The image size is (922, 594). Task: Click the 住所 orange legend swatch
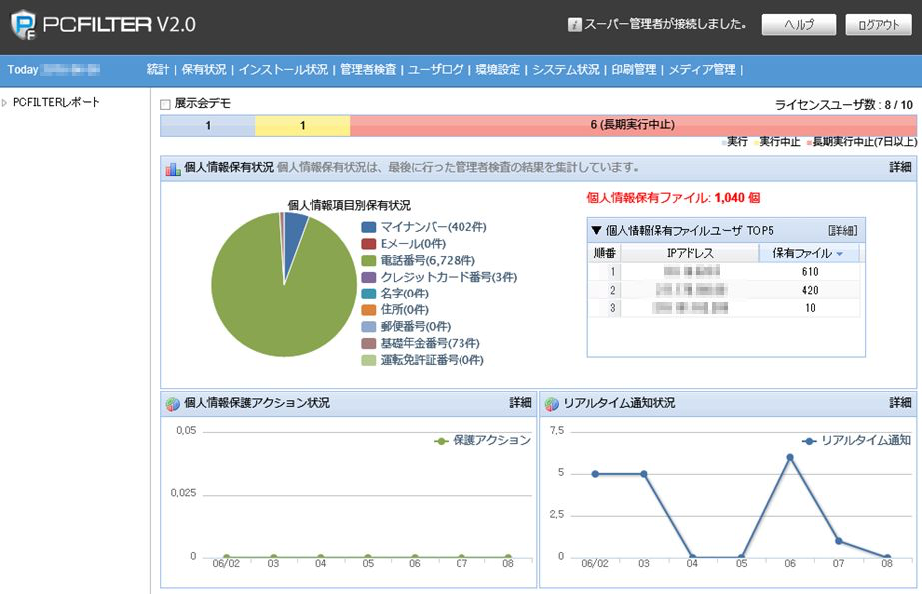click(368, 310)
